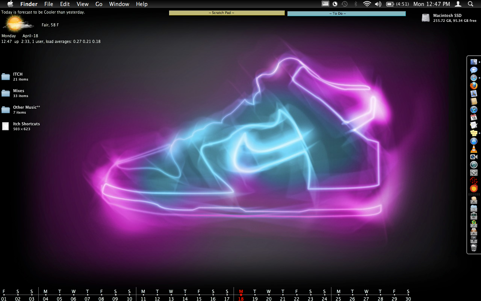Open the Trash in the Dock
481x301 pixels.
(473, 248)
